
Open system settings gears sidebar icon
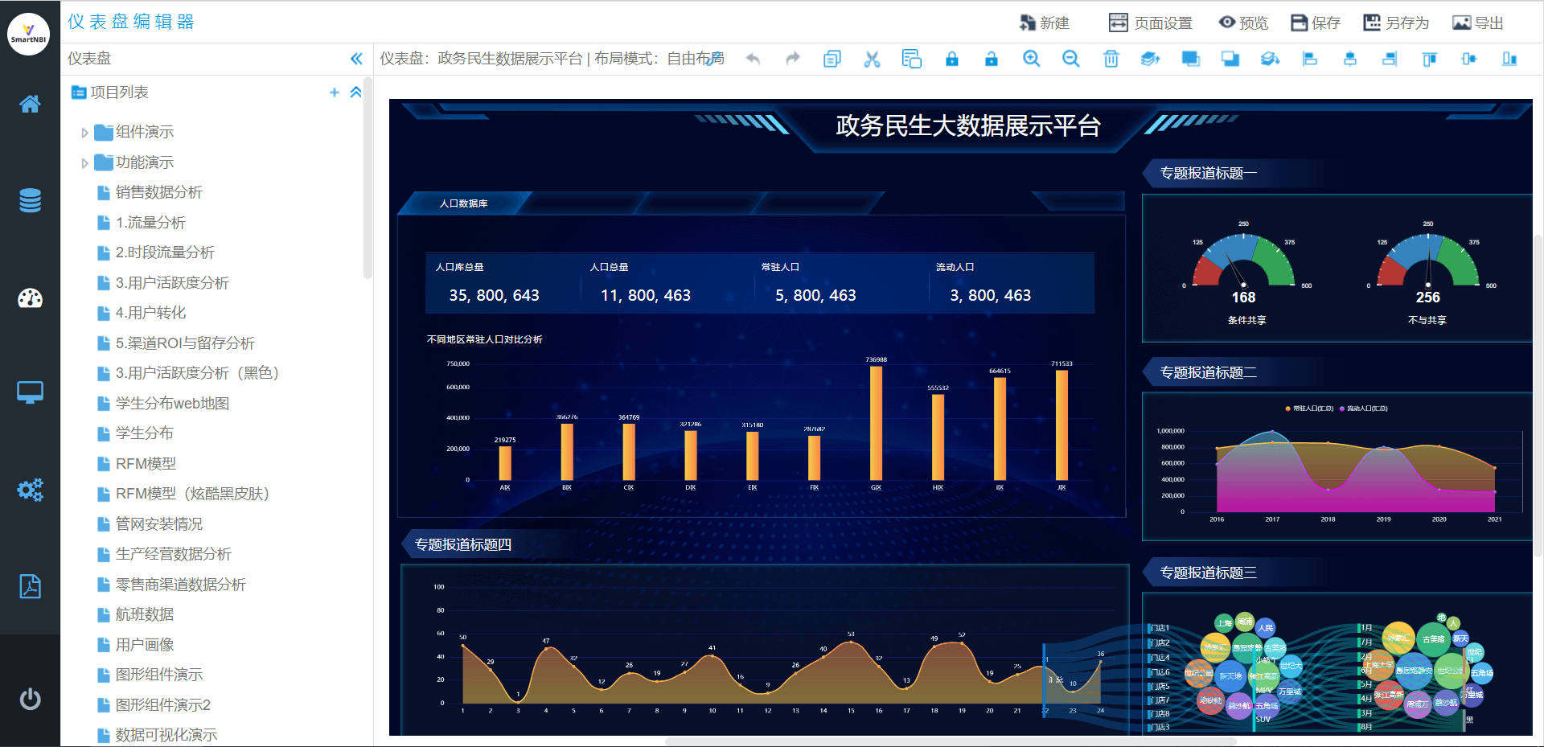coord(30,490)
